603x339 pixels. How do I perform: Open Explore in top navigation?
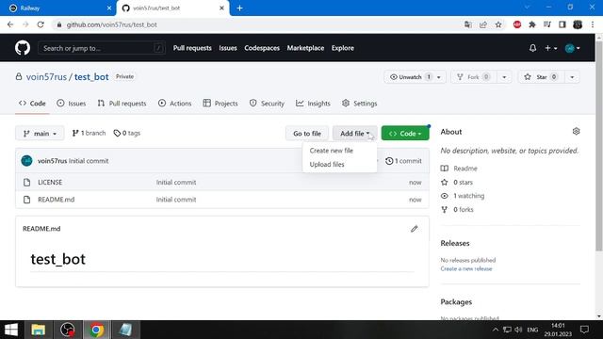[343, 48]
